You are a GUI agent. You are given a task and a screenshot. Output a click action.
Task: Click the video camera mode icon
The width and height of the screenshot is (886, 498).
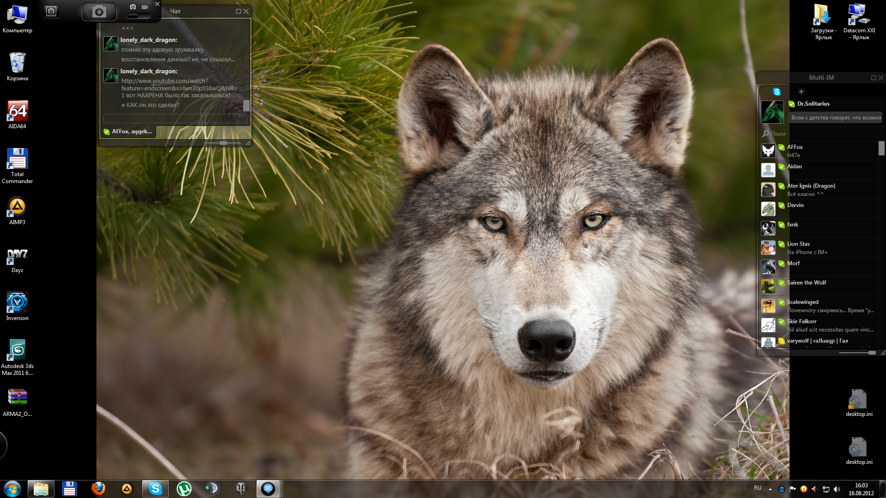145,7
